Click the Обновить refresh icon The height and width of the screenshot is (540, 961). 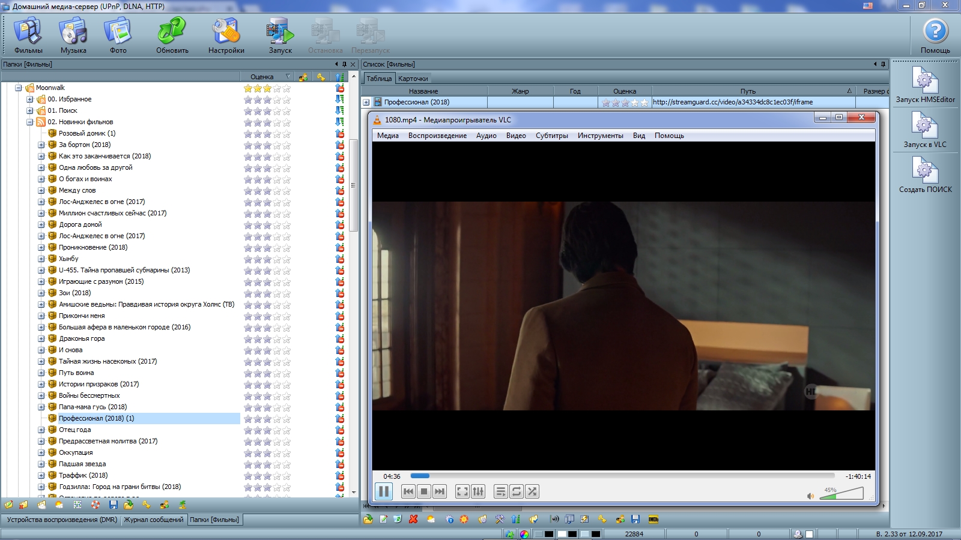tap(172, 35)
